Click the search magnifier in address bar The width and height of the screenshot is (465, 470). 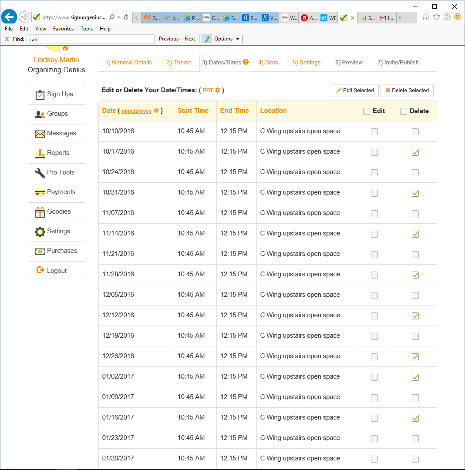coord(112,17)
